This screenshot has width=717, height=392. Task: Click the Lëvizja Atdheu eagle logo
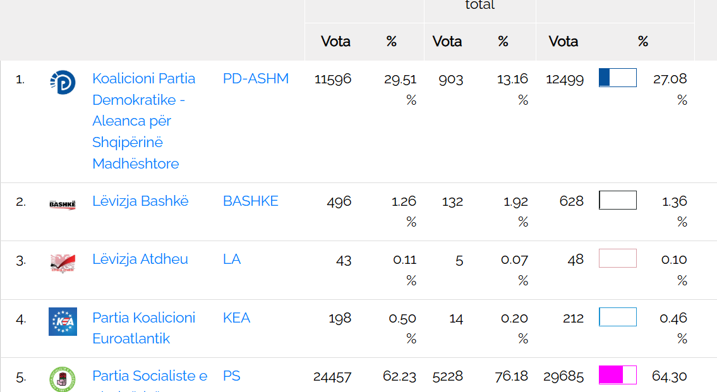click(63, 263)
